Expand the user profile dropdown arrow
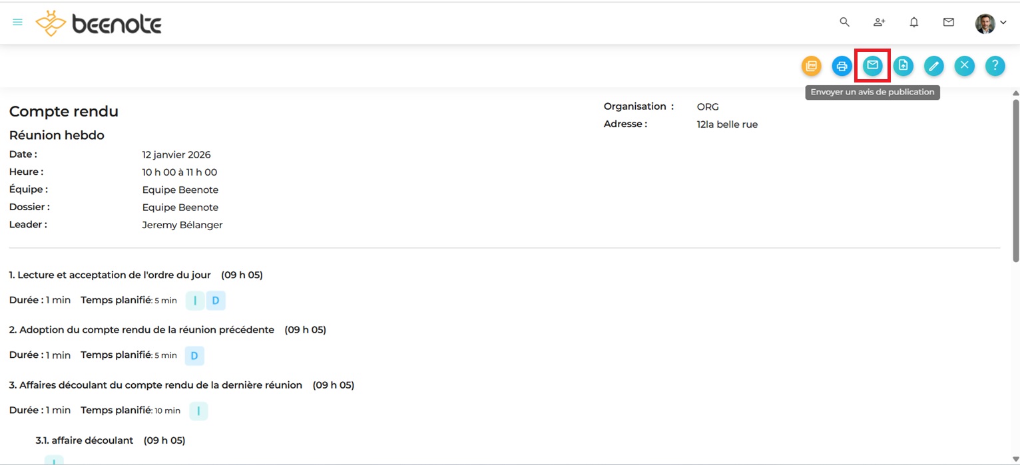 [x=1003, y=23]
